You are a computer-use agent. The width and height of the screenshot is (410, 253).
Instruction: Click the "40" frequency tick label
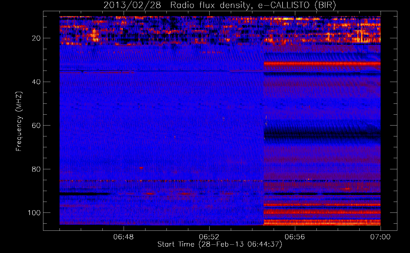[x=36, y=82]
